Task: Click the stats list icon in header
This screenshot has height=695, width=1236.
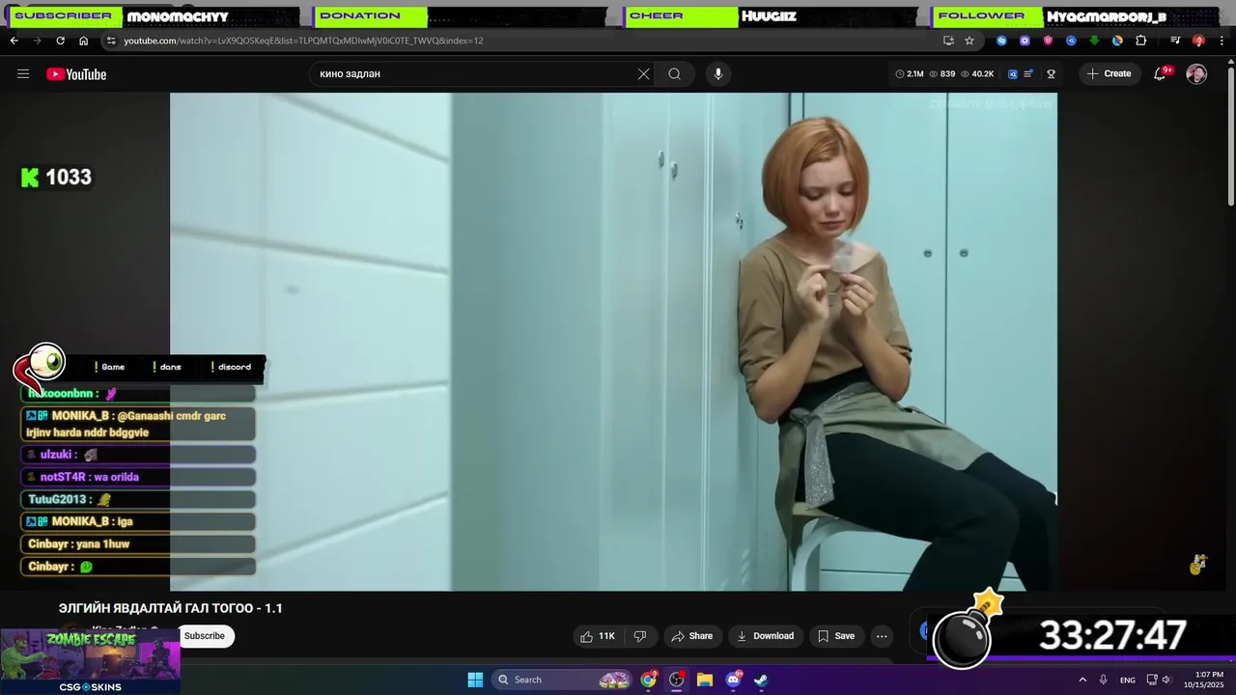Action: (1028, 73)
